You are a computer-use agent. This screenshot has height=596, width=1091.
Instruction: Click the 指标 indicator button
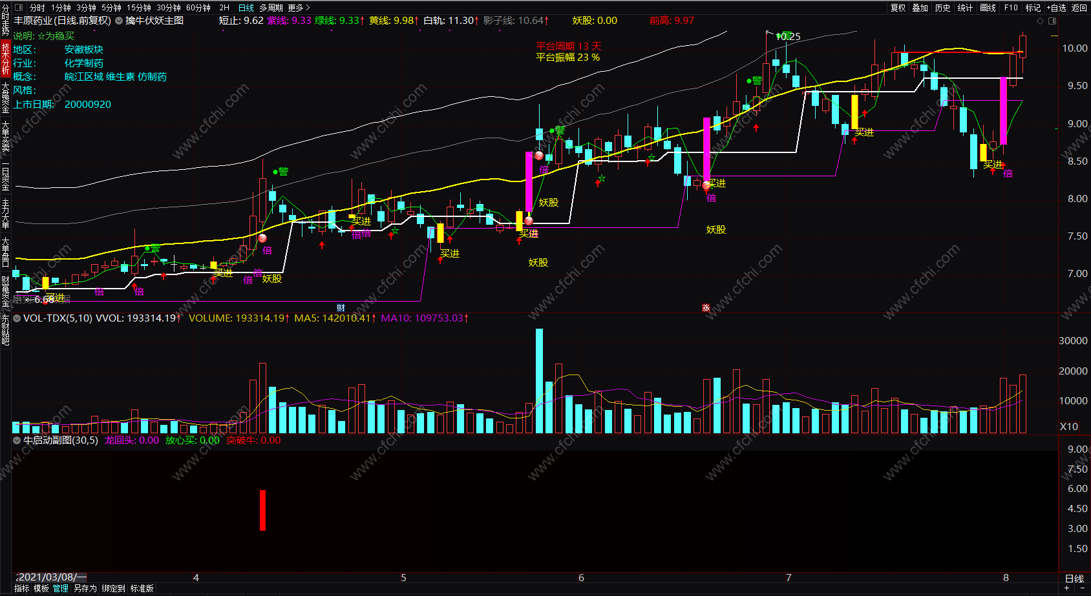pyautogui.click(x=21, y=588)
